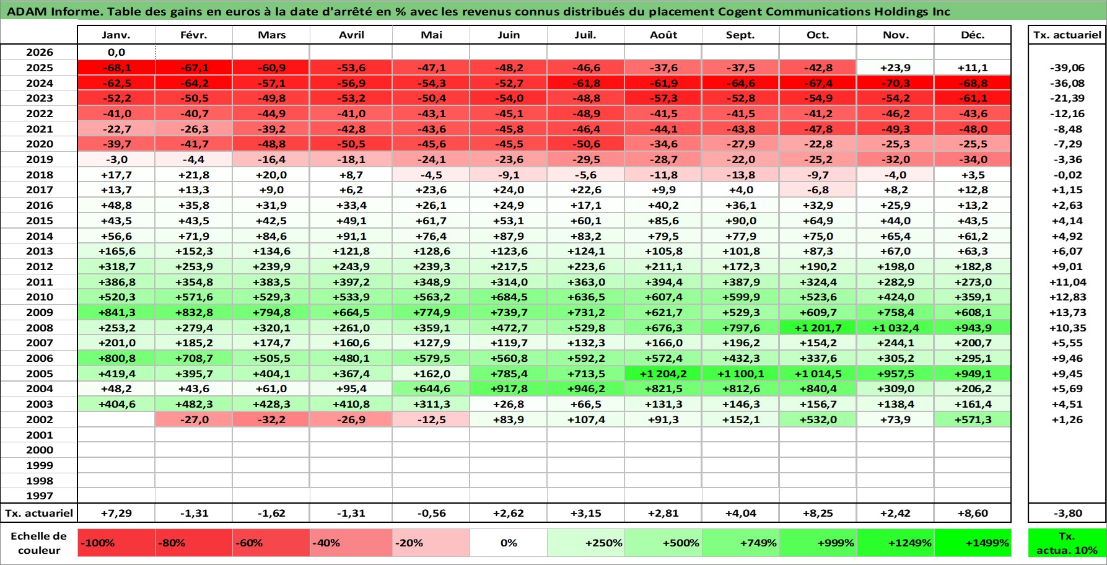Image resolution: width=1107 pixels, height=565 pixels.
Task: Click the +532,0 cell in 2002
Action: tap(818, 419)
